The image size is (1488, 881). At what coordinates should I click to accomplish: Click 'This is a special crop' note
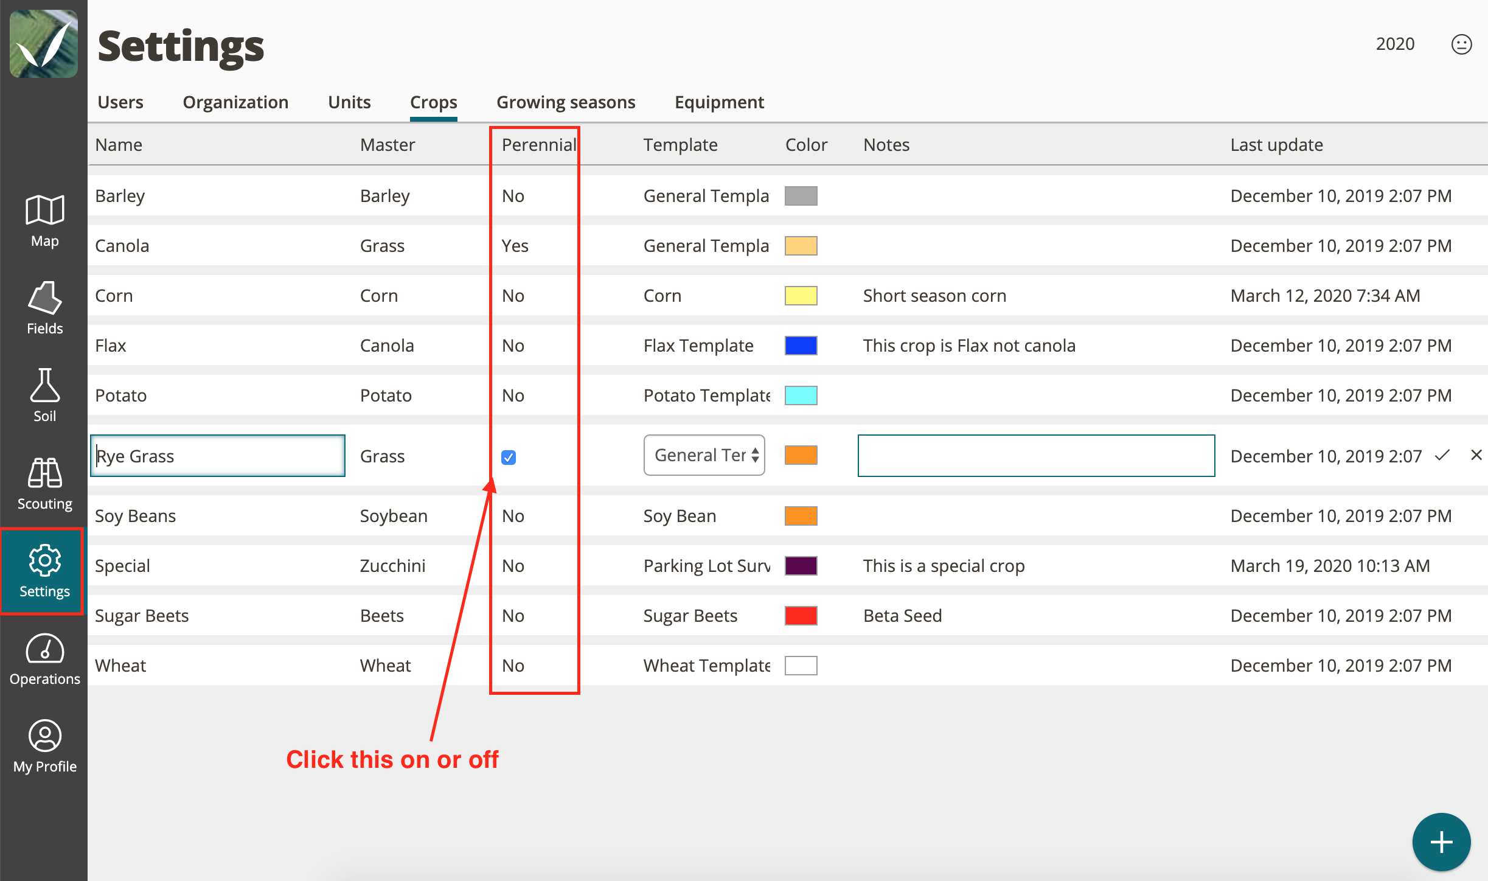click(944, 566)
